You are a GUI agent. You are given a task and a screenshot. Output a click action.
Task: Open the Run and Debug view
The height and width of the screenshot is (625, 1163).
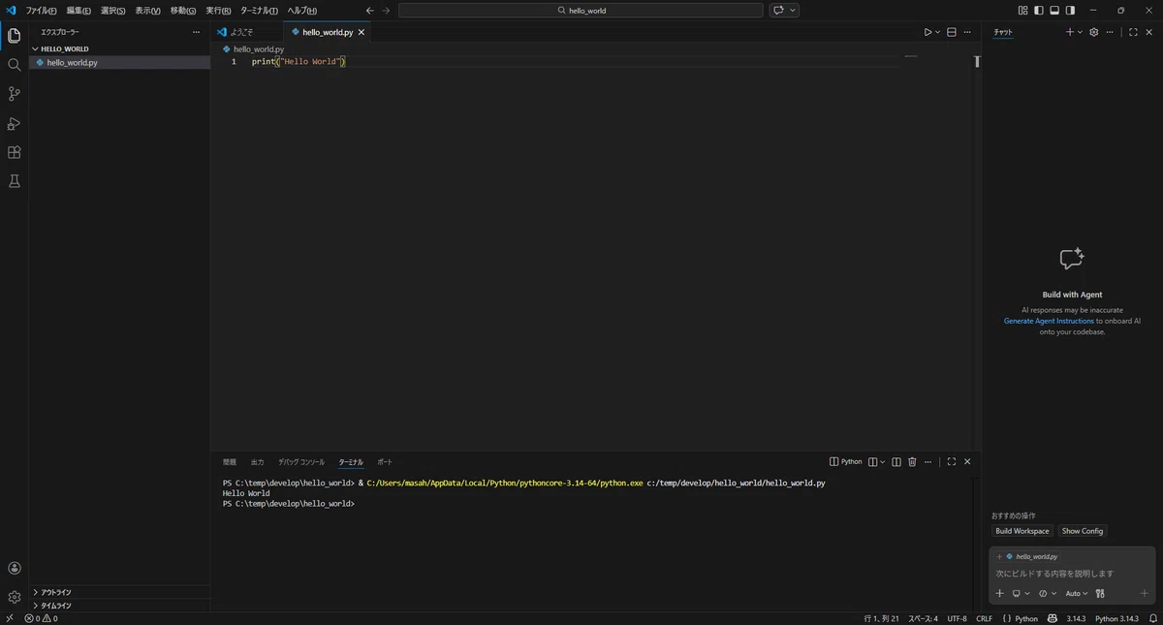(x=14, y=123)
